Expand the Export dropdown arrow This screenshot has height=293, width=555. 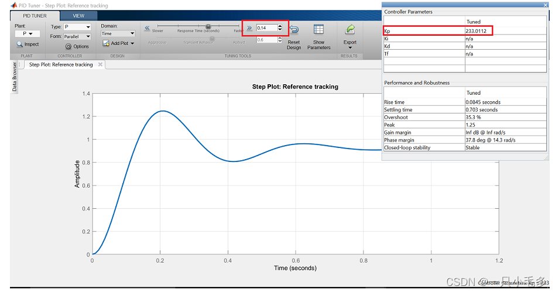point(350,48)
